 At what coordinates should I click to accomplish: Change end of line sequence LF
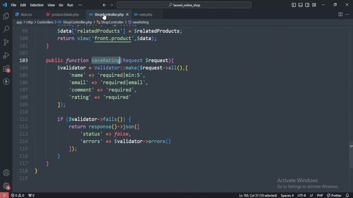click(x=311, y=195)
